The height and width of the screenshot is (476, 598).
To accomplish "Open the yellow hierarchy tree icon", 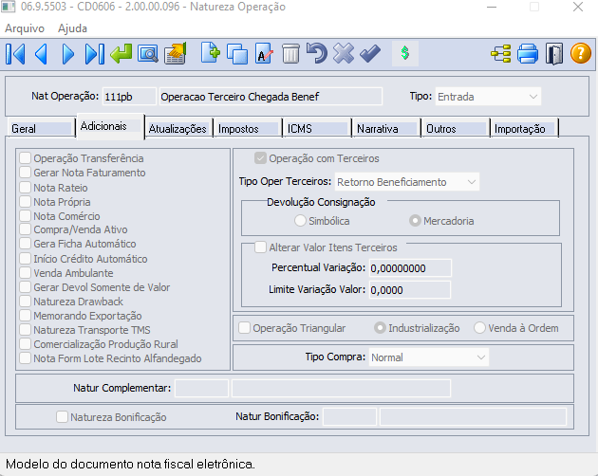I will (x=501, y=54).
